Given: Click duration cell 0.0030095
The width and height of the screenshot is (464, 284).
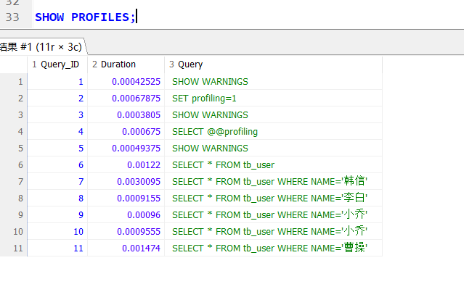Looking at the screenshot, I should (126, 182).
